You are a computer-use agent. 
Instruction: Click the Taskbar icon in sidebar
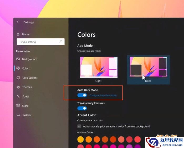(x=18, y=115)
